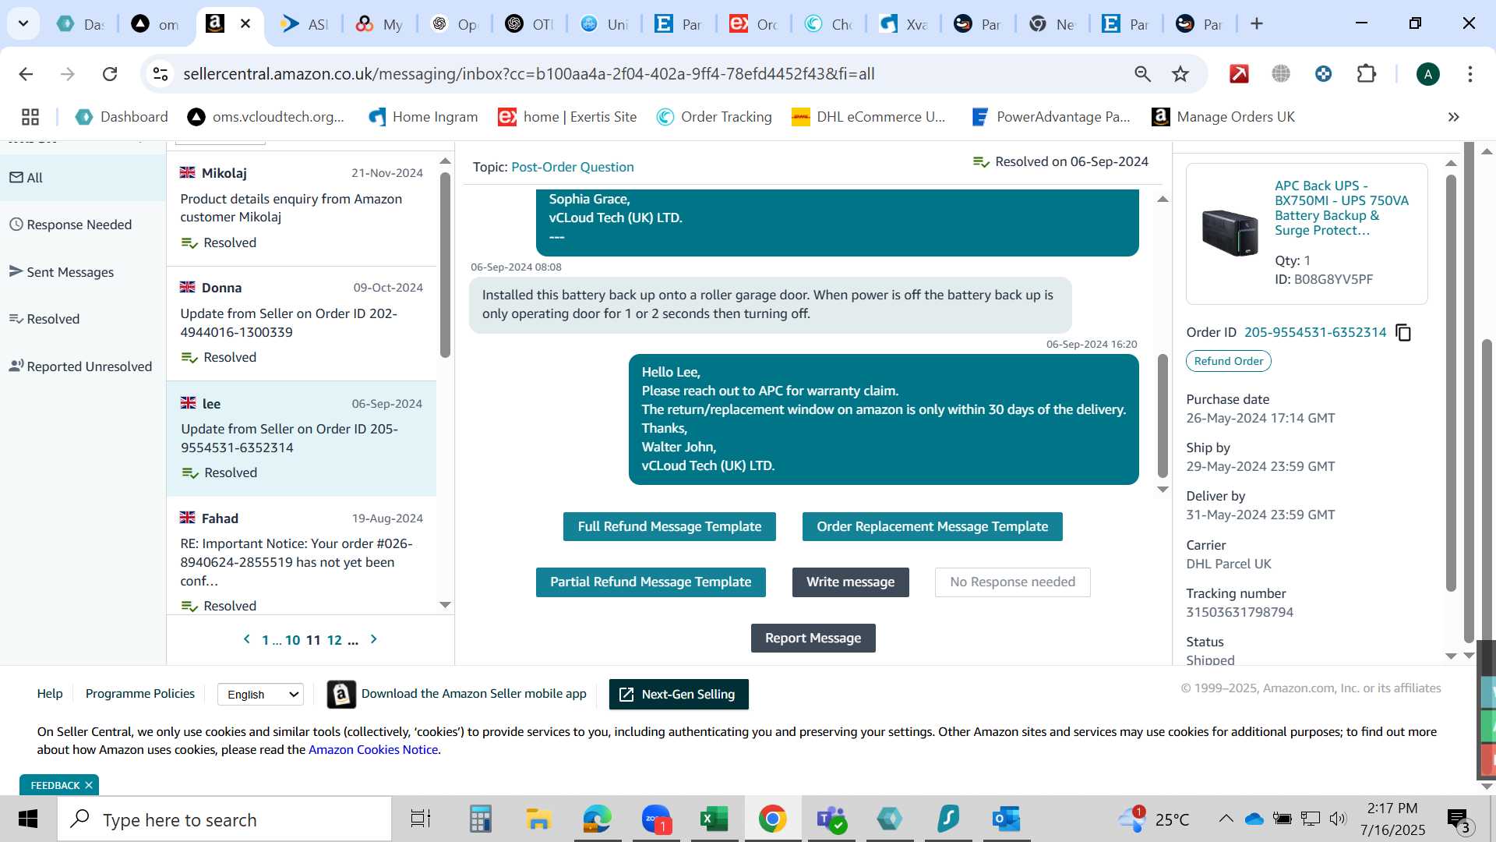Open order link 205-9554531-6352314
The image size is (1496, 842).
(x=1315, y=333)
